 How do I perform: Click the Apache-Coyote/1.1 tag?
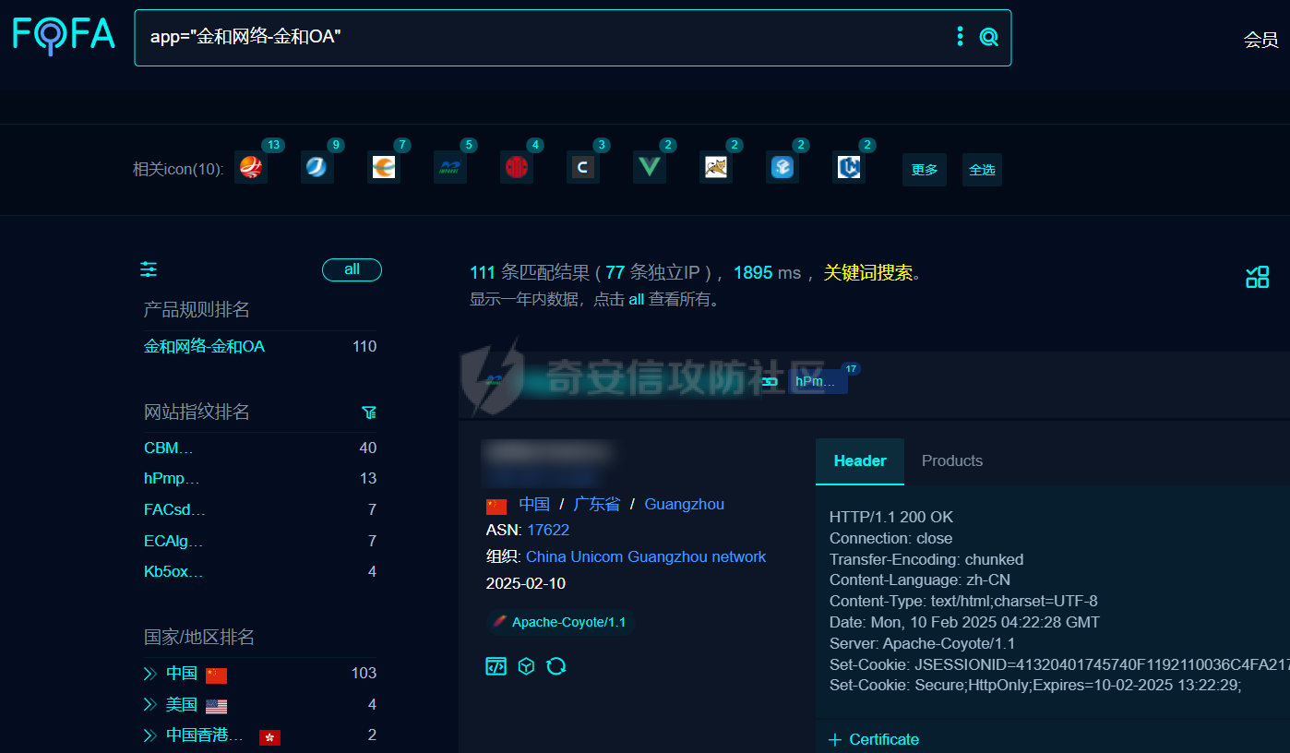point(561,622)
